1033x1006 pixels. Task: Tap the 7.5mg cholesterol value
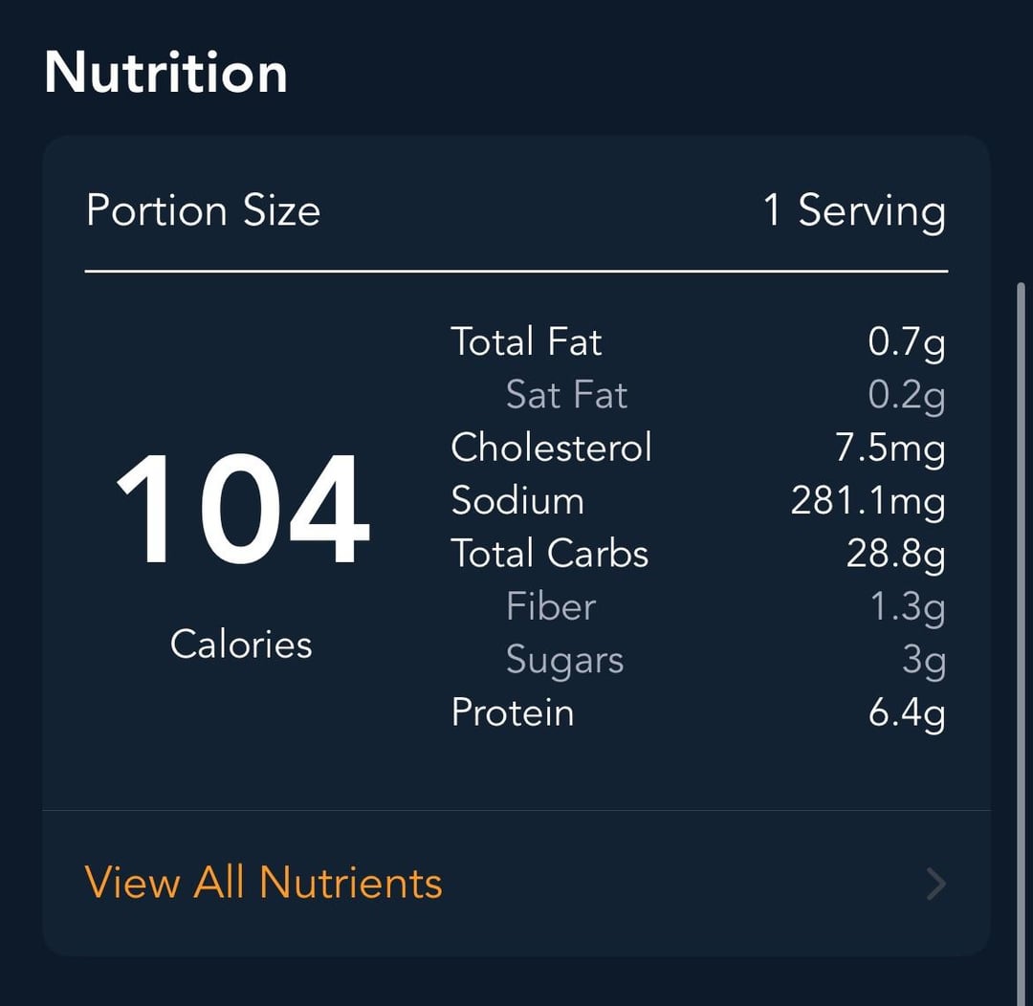[x=890, y=448]
